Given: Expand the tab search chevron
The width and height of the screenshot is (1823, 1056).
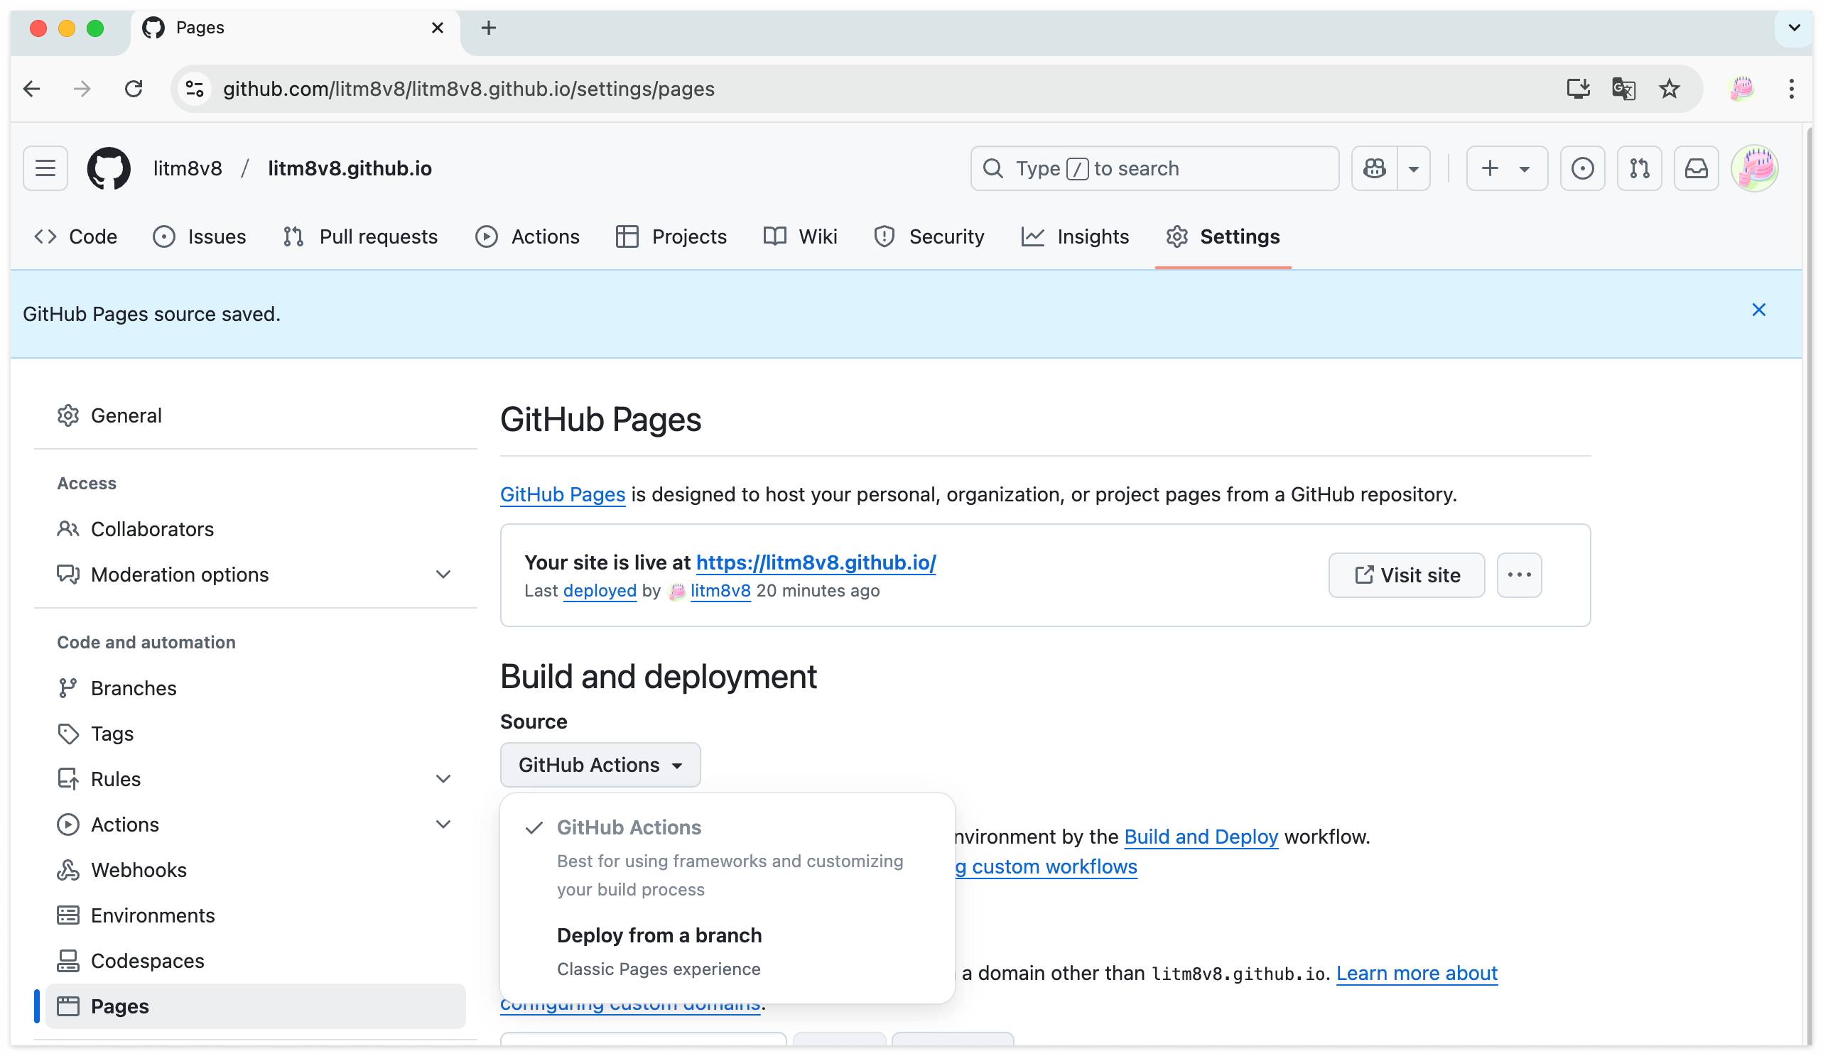Looking at the screenshot, I should coord(1794,28).
